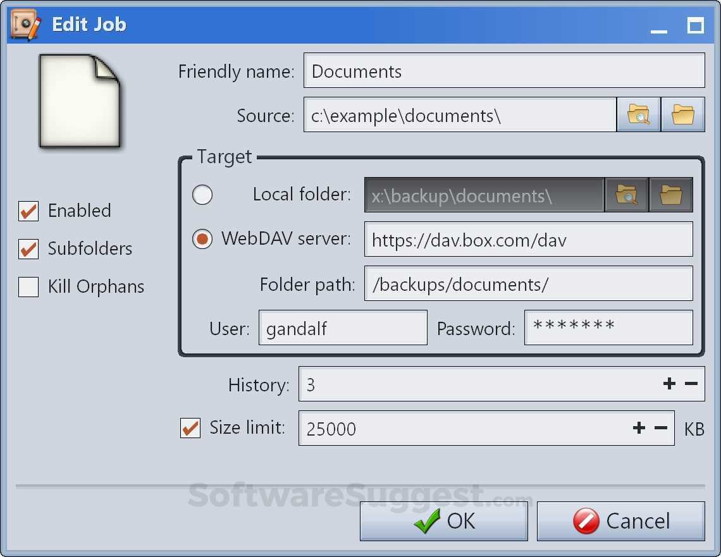Open the folder browse icon next to Source

(x=683, y=114)
